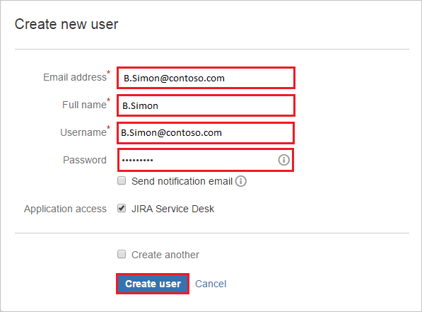The image size is (422, 312).
Task: Enable Send notification email checkbox
Action: (x=122, y=180)
